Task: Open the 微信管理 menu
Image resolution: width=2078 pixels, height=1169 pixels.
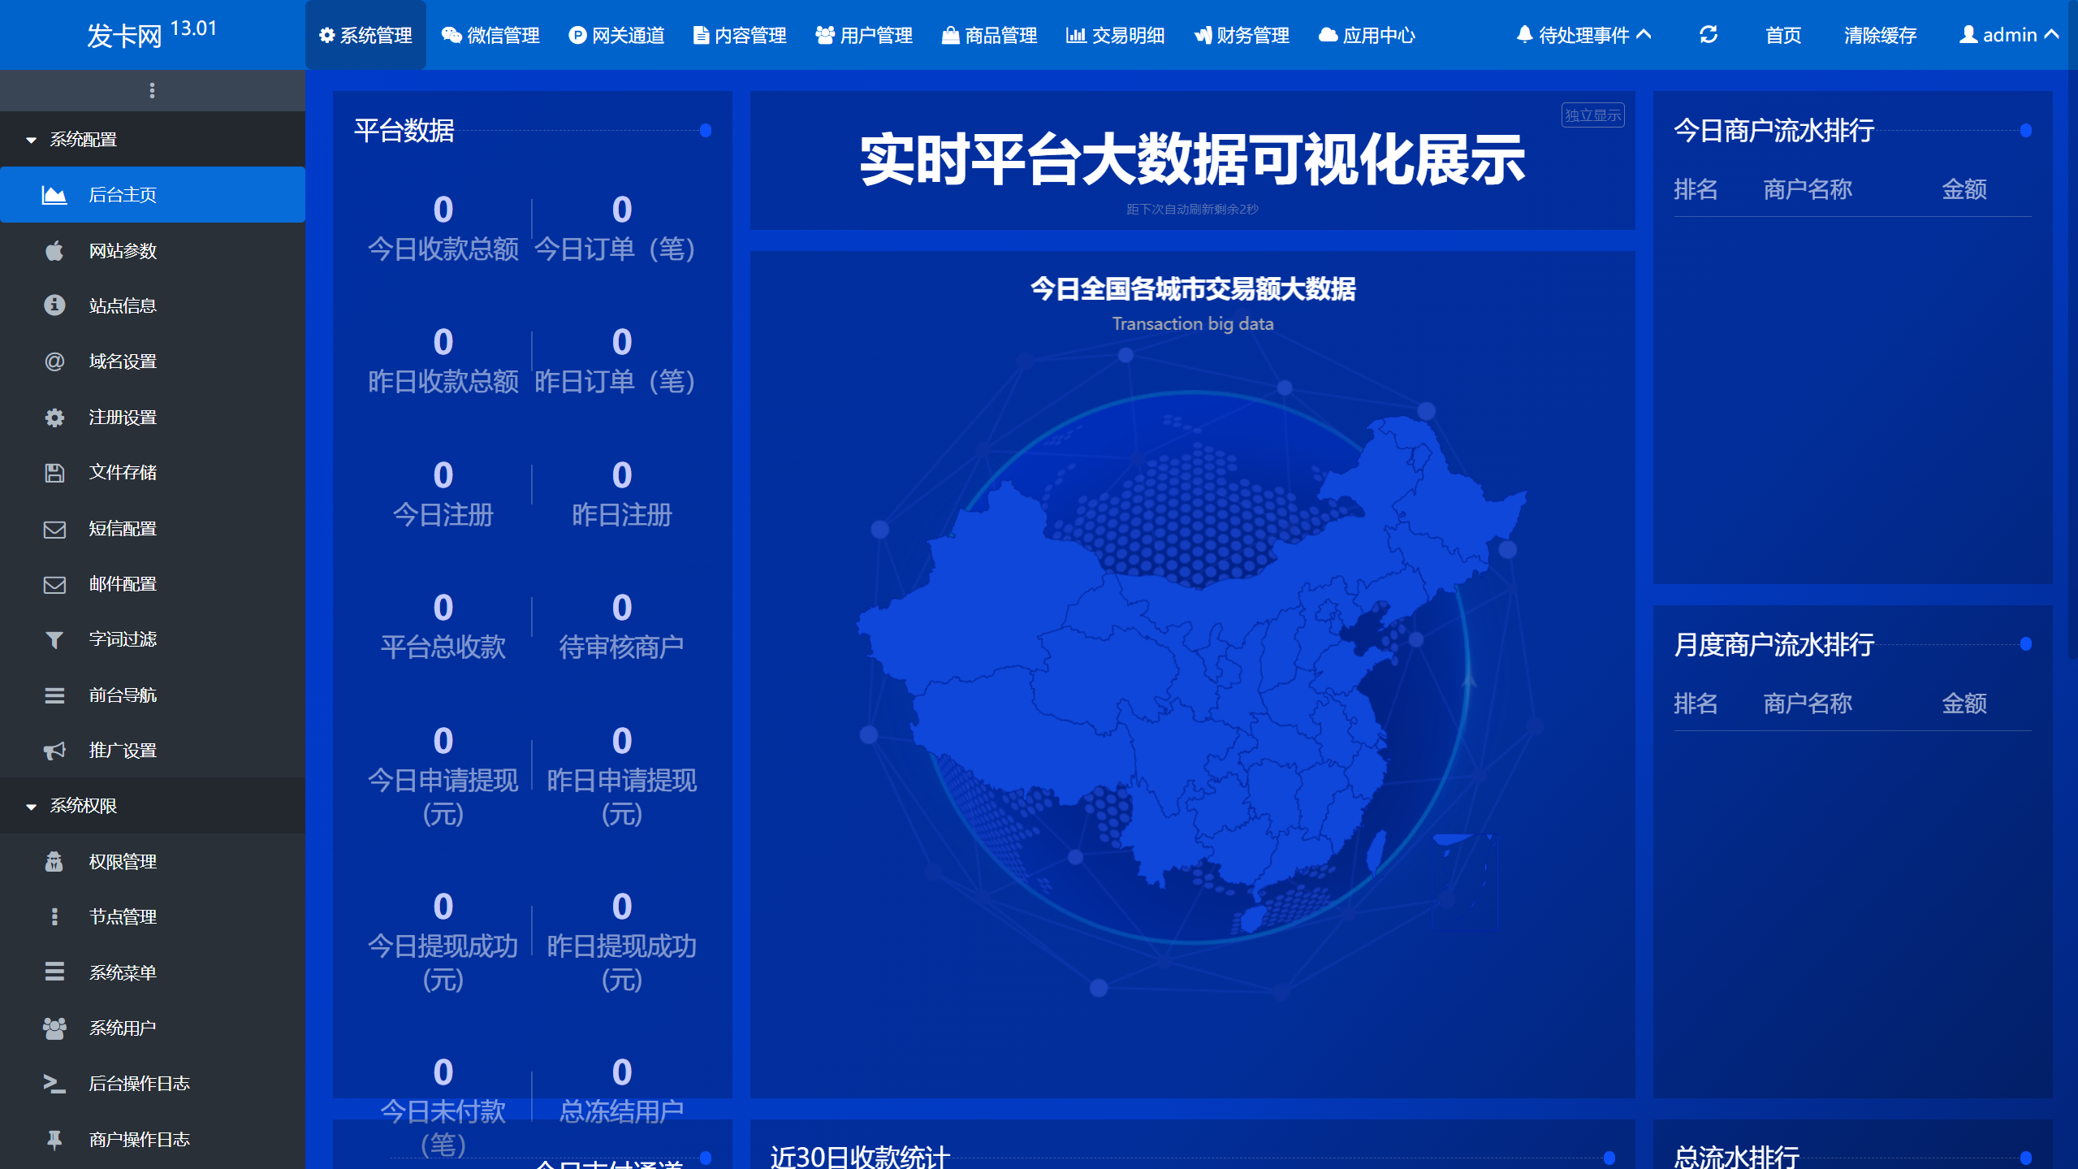Action: pyautogui.click(x=491, y=34)
